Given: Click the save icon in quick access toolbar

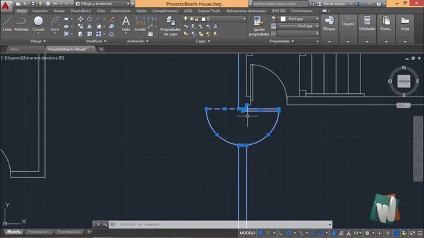Looking at the screenshot, I should pos(33,4).
